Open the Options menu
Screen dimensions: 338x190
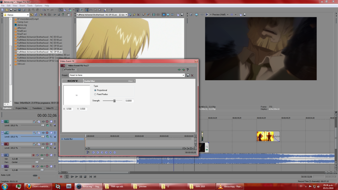38,6
